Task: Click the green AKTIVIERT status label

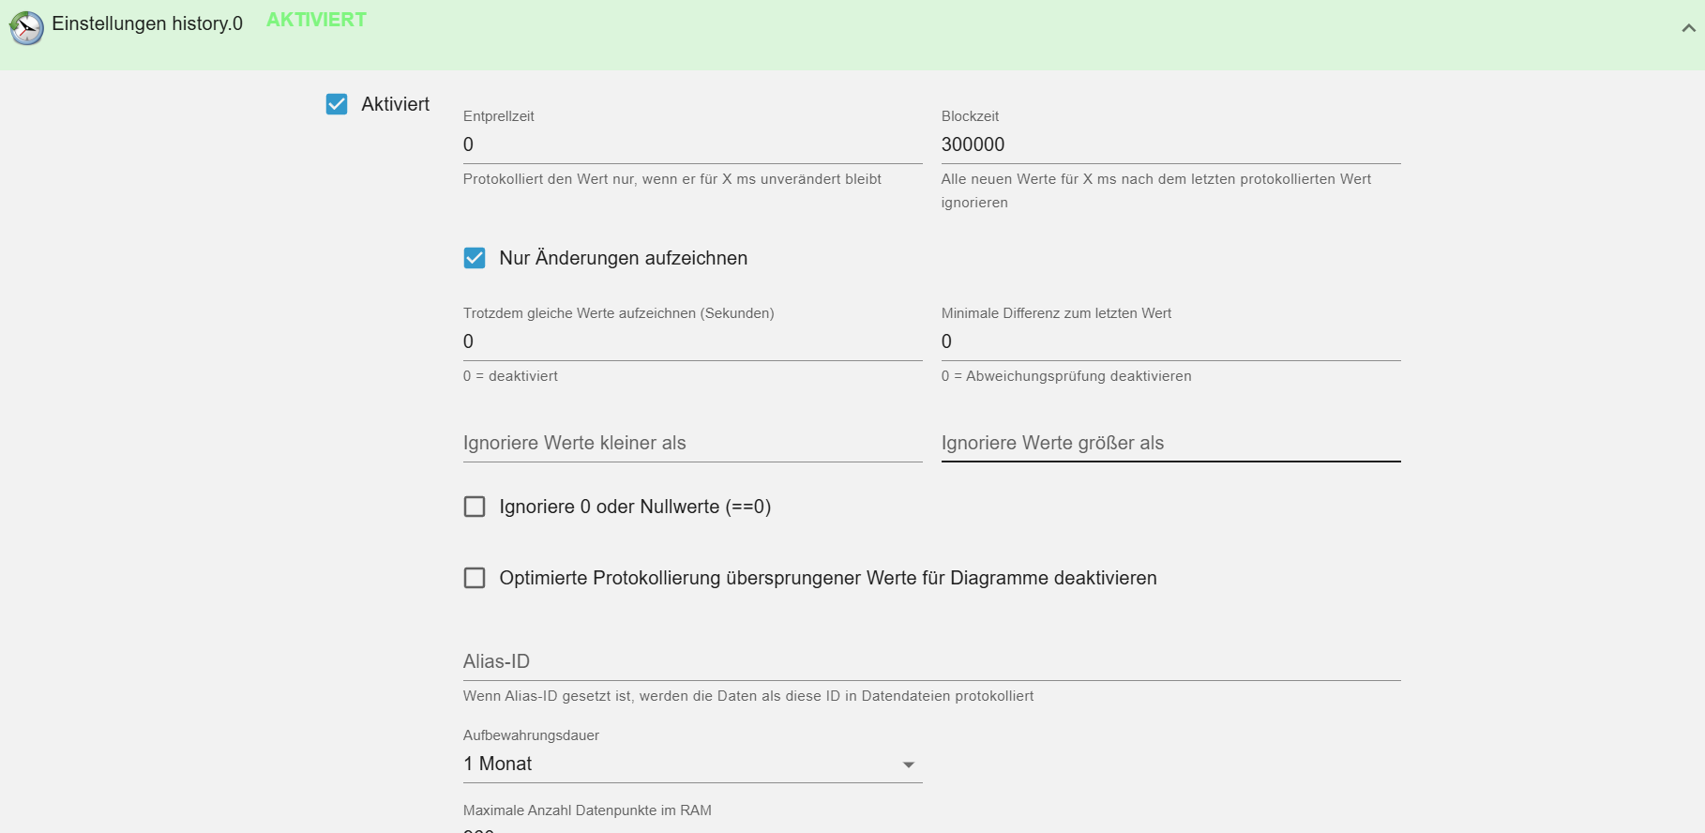Action: 316,20
